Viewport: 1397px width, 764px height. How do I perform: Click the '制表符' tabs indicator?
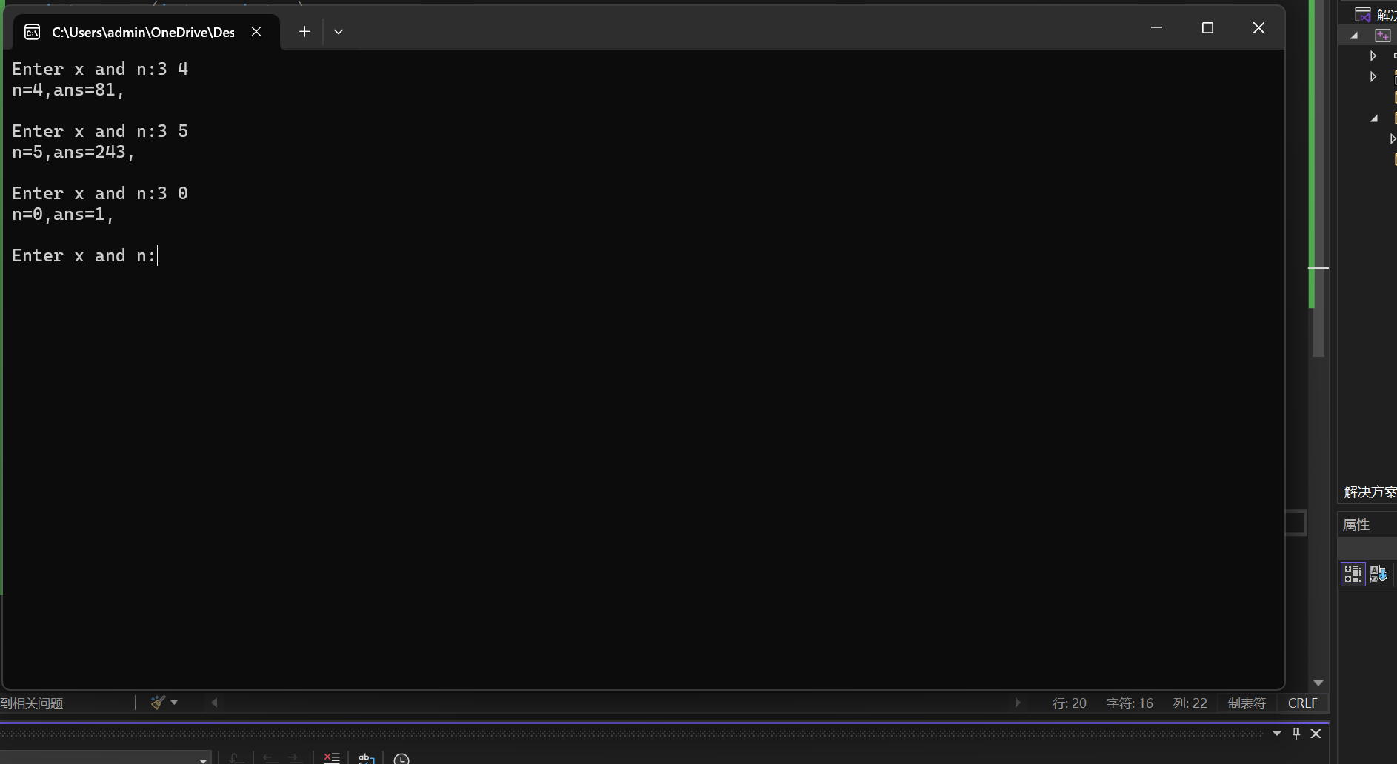(x=1247, y=703)
